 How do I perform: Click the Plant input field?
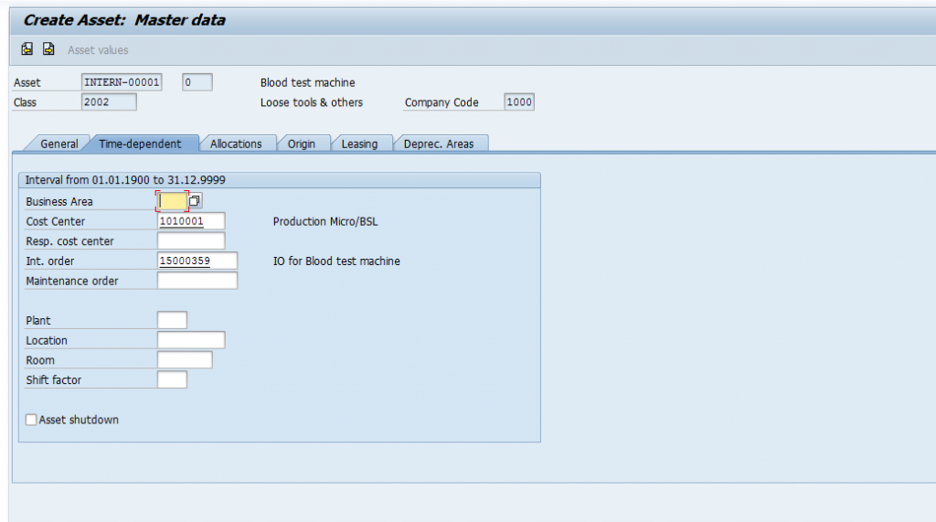click(172, 320)
